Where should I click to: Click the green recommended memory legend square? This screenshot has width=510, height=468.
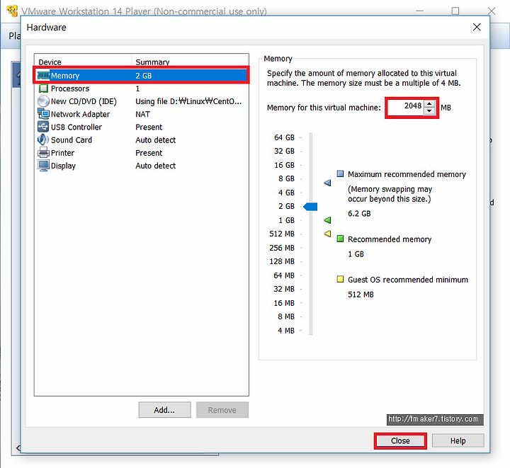340,239
